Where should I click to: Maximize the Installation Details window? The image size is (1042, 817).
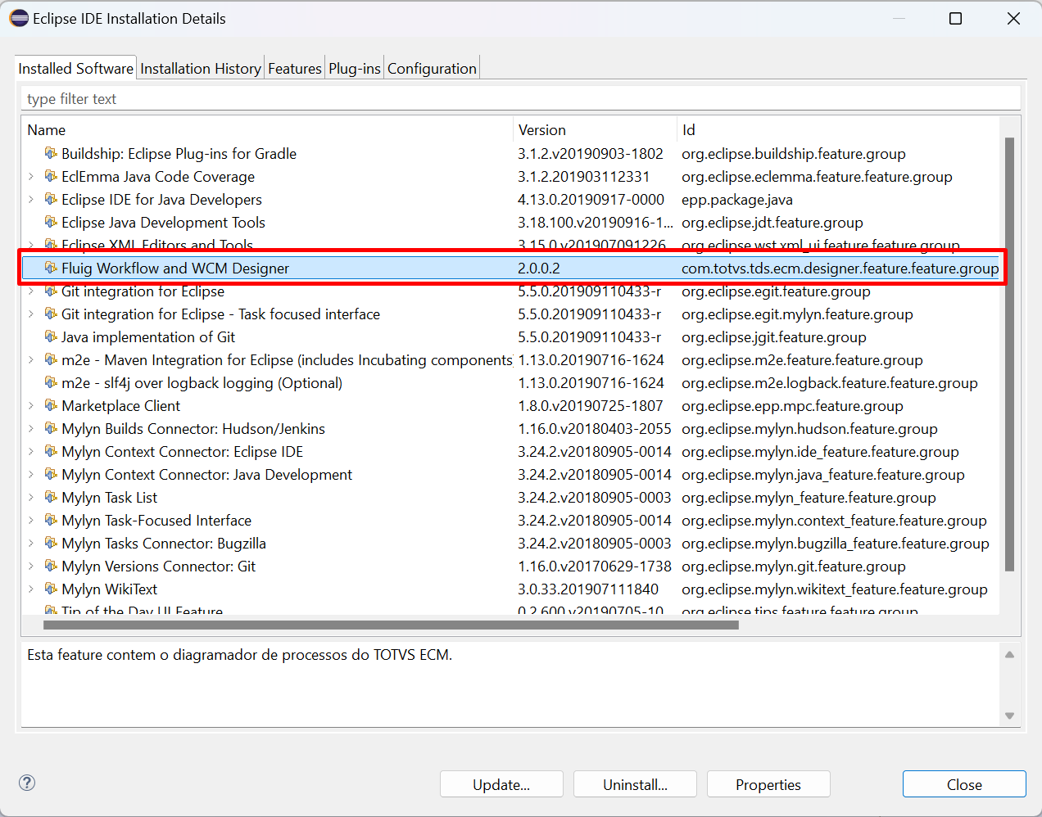[x=955, y=18]
